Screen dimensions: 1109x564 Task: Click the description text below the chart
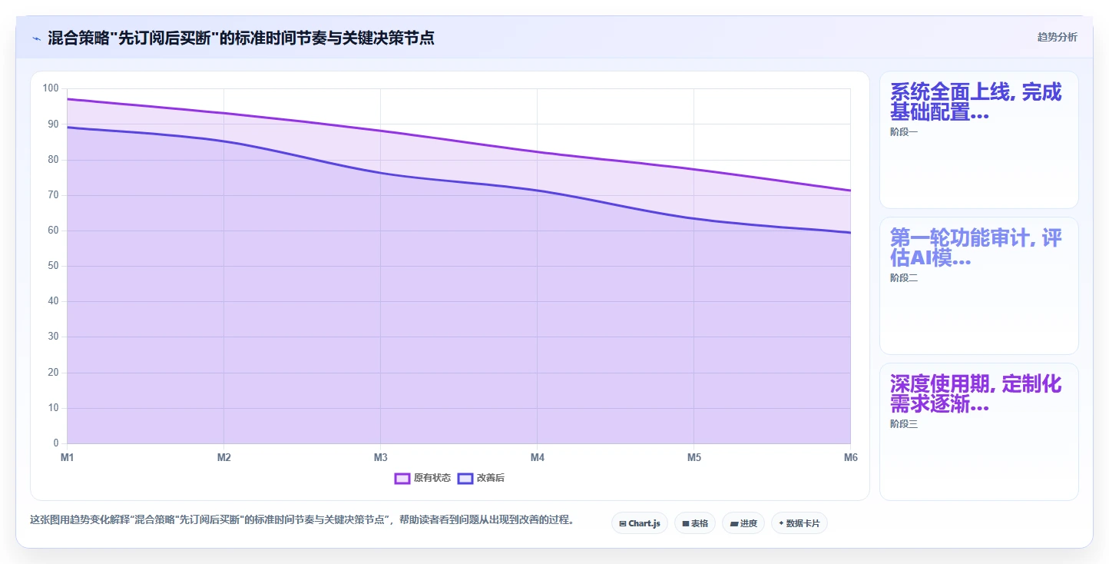click(x=303, y=520)
